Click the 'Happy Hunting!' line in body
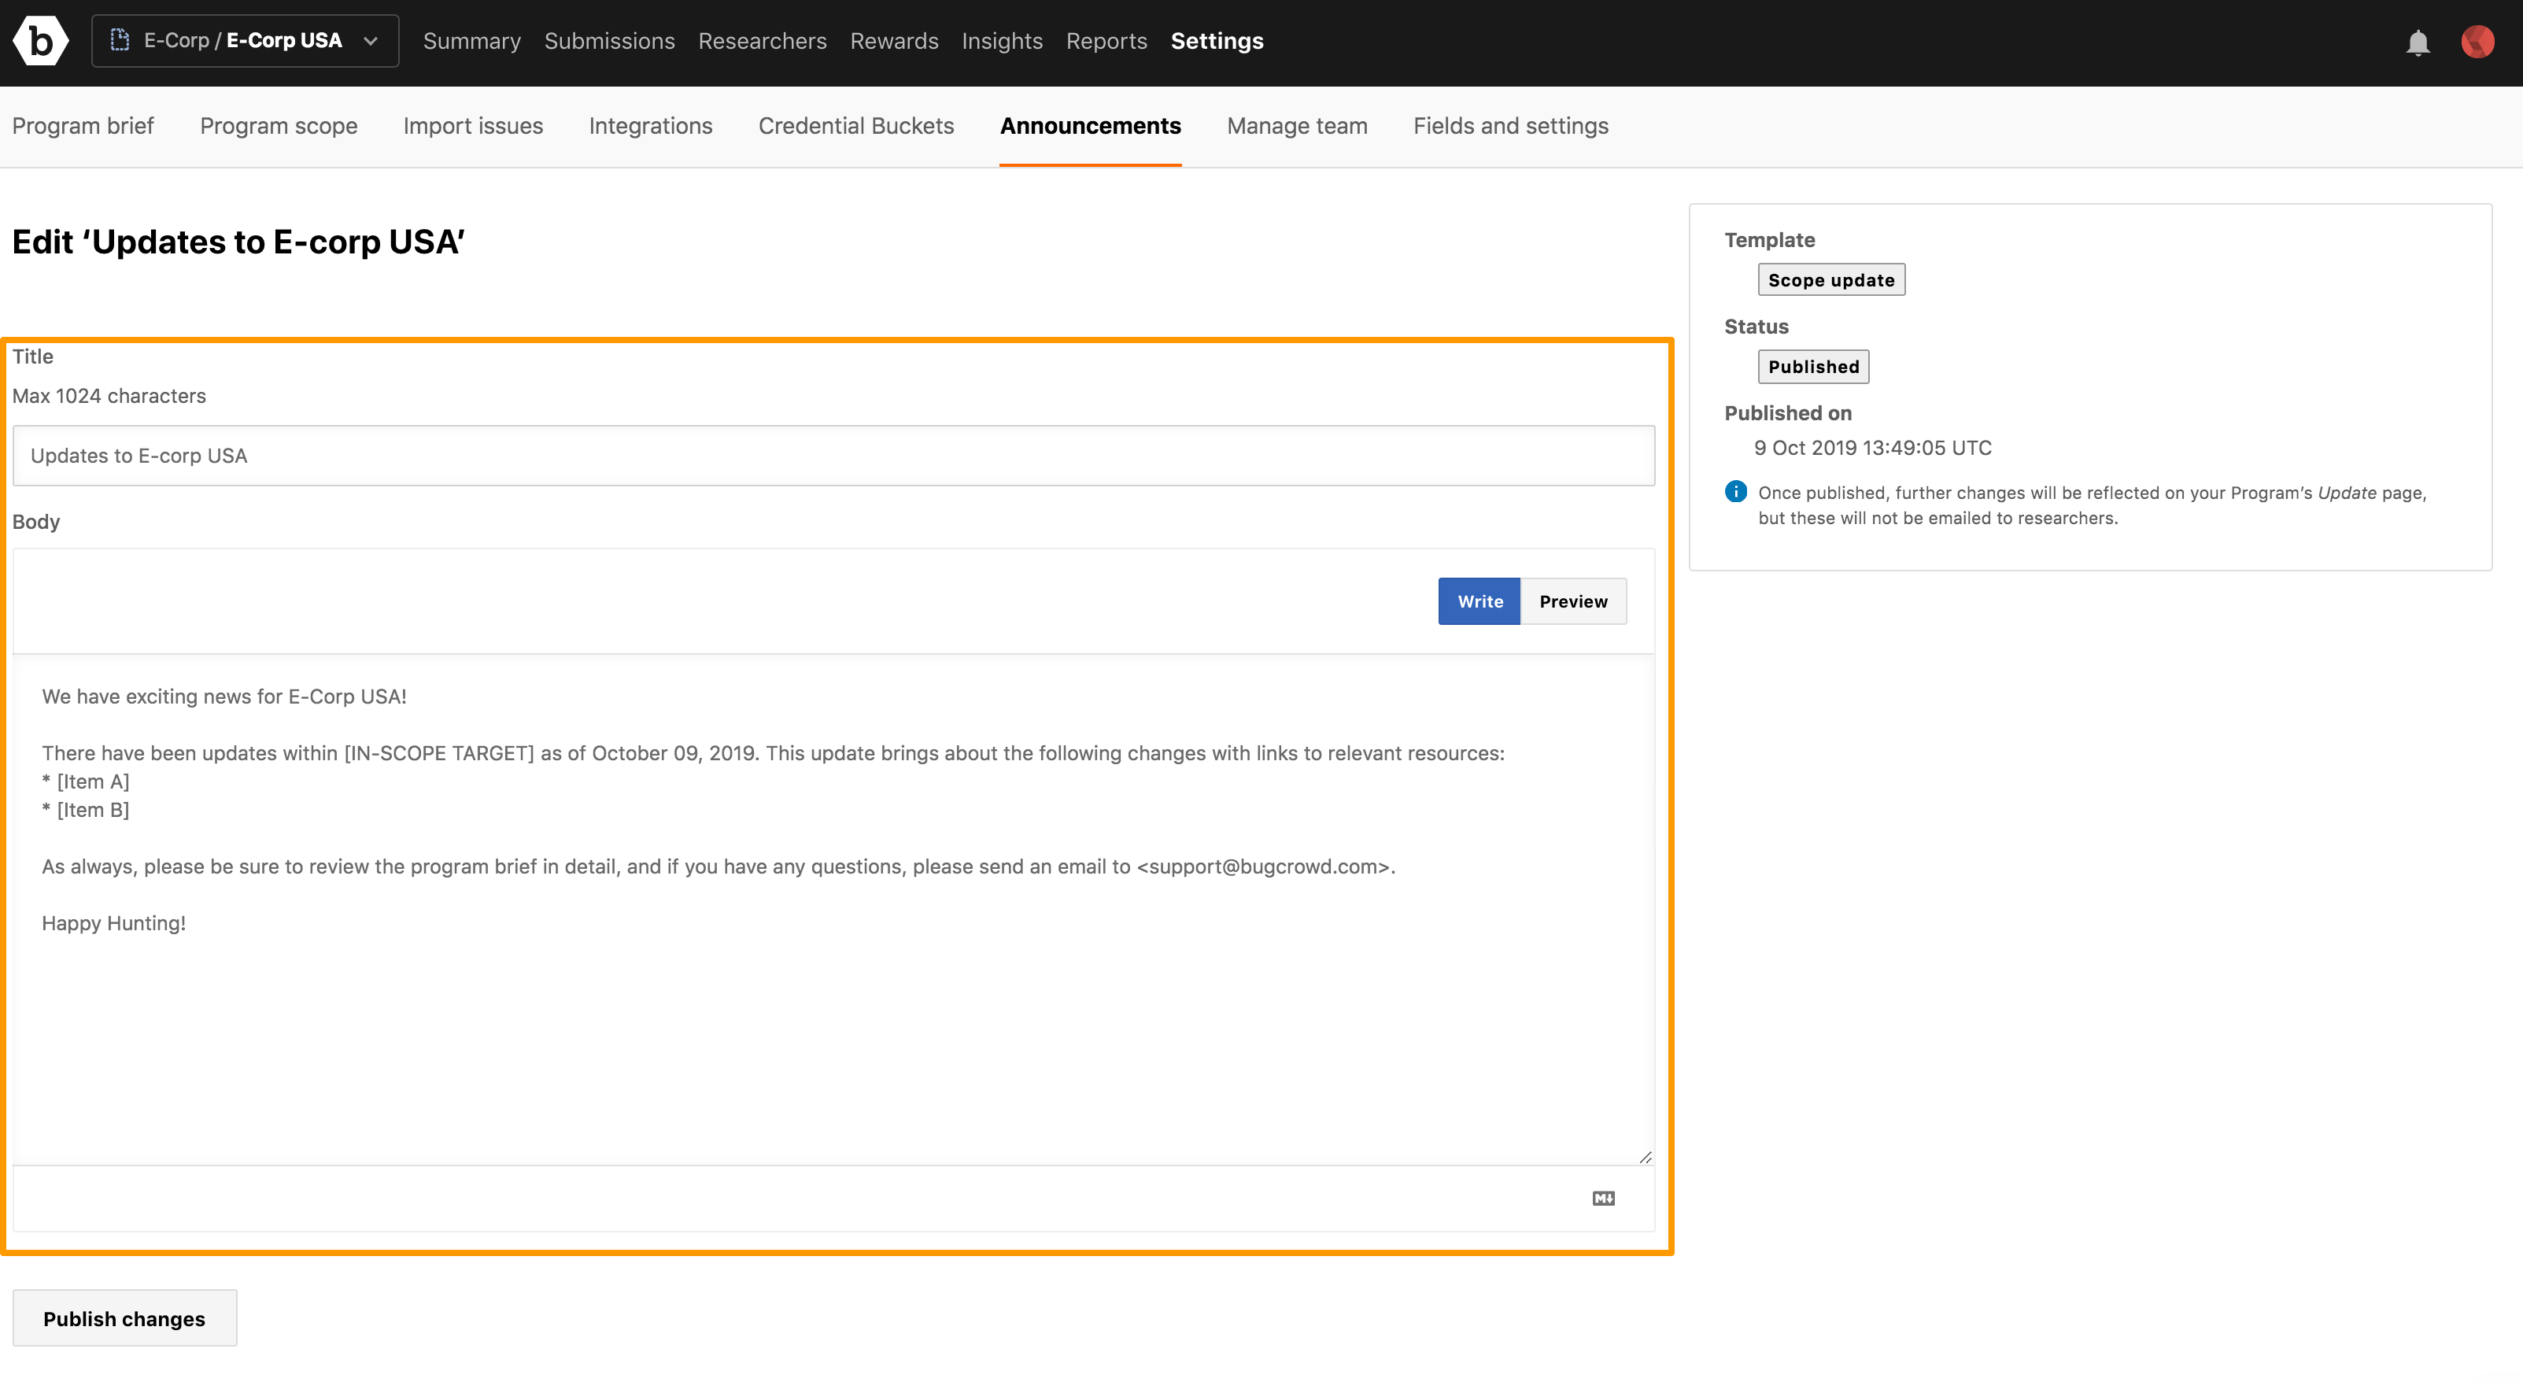This screenshot has width=2523, height=1382. tap(113, 924)
